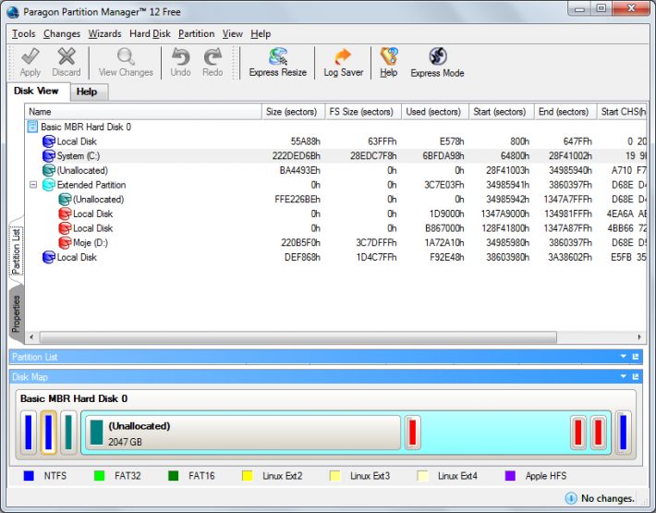
Task: Select first blue NTFS block in disk map
Action: click(x=29, y=433)
